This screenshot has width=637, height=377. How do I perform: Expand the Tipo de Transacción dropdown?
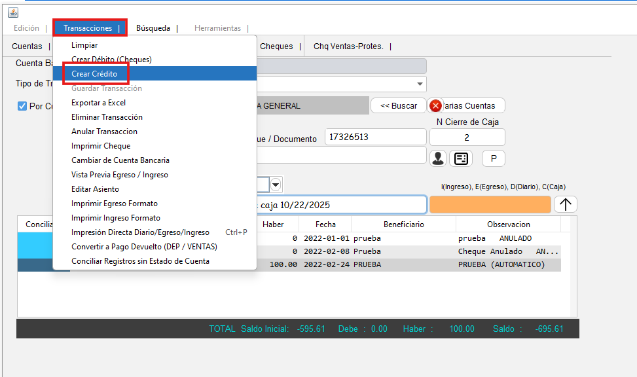pyautogui.click(x=419, y=84)
